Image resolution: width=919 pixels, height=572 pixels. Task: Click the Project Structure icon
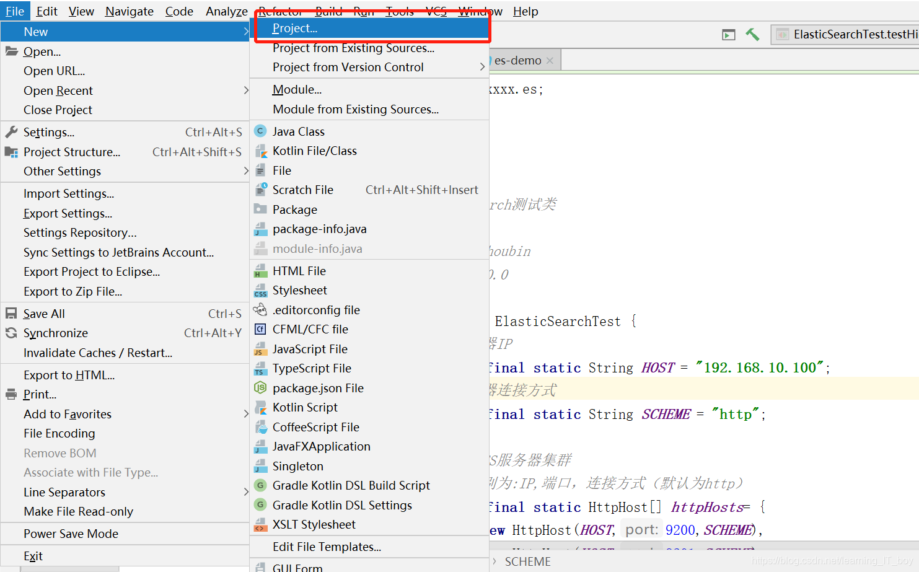11,152
